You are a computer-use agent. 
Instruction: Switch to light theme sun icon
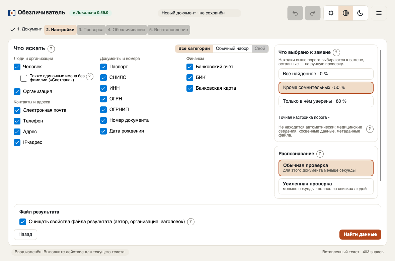[331, 13]
